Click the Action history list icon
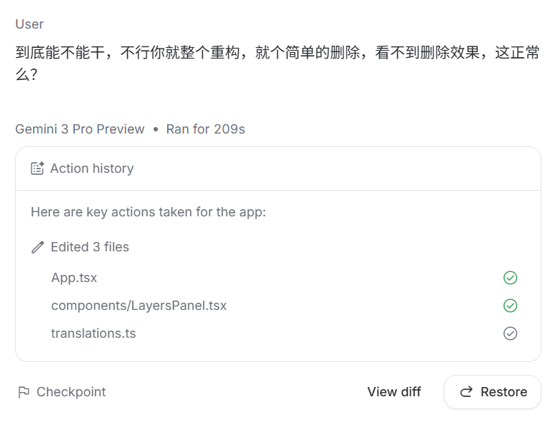555x422 pixels. [x=37, y=169]
